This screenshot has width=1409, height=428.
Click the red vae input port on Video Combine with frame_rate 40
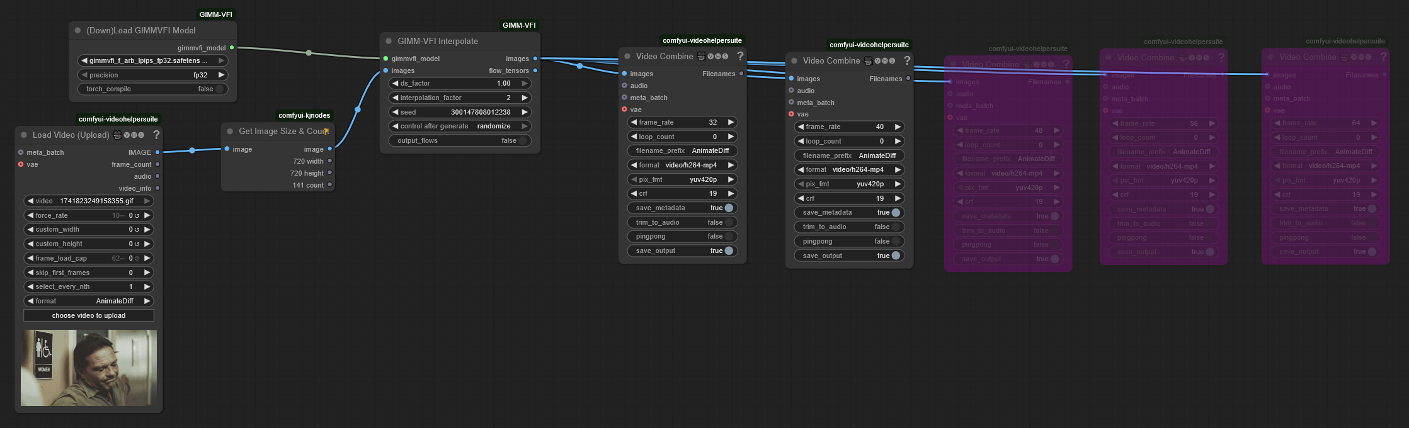click(791, 114)
